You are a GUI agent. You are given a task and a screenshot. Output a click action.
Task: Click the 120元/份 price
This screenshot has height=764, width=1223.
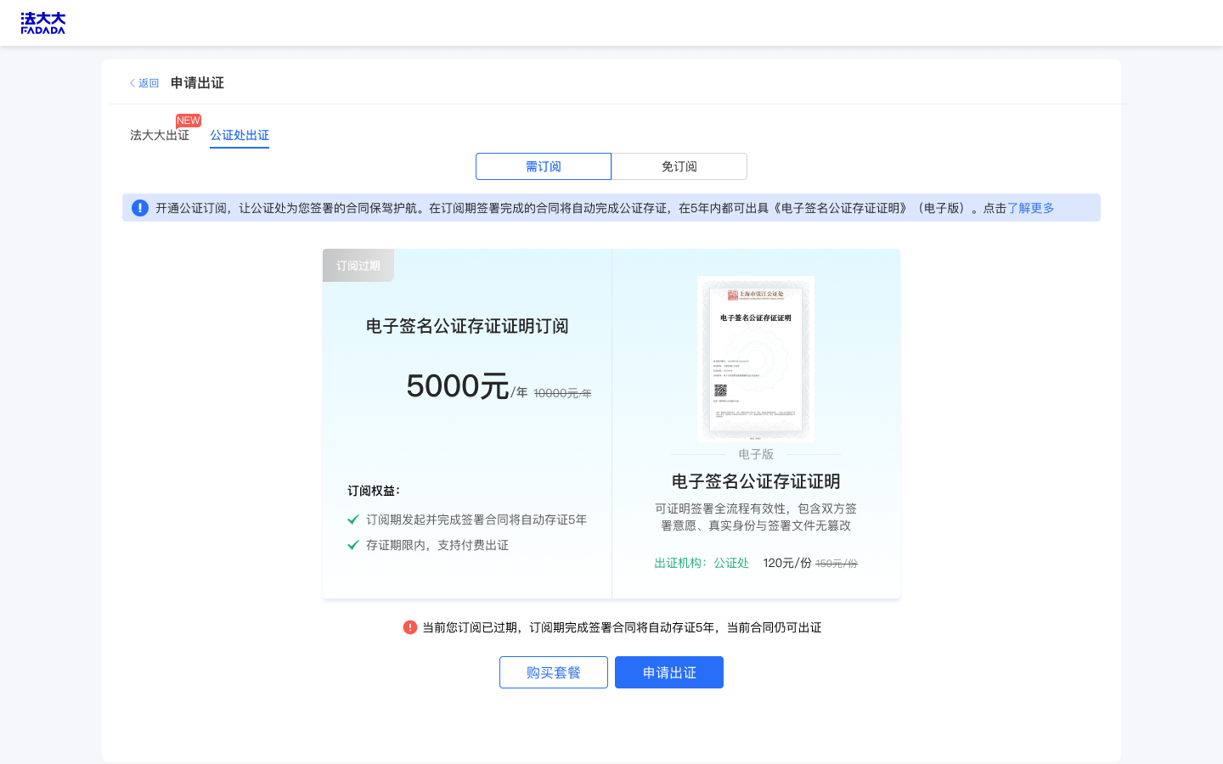click(x=787, y=563)
